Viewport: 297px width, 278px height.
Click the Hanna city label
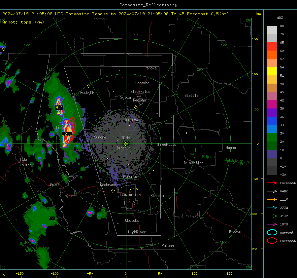(x=231, y=147)
